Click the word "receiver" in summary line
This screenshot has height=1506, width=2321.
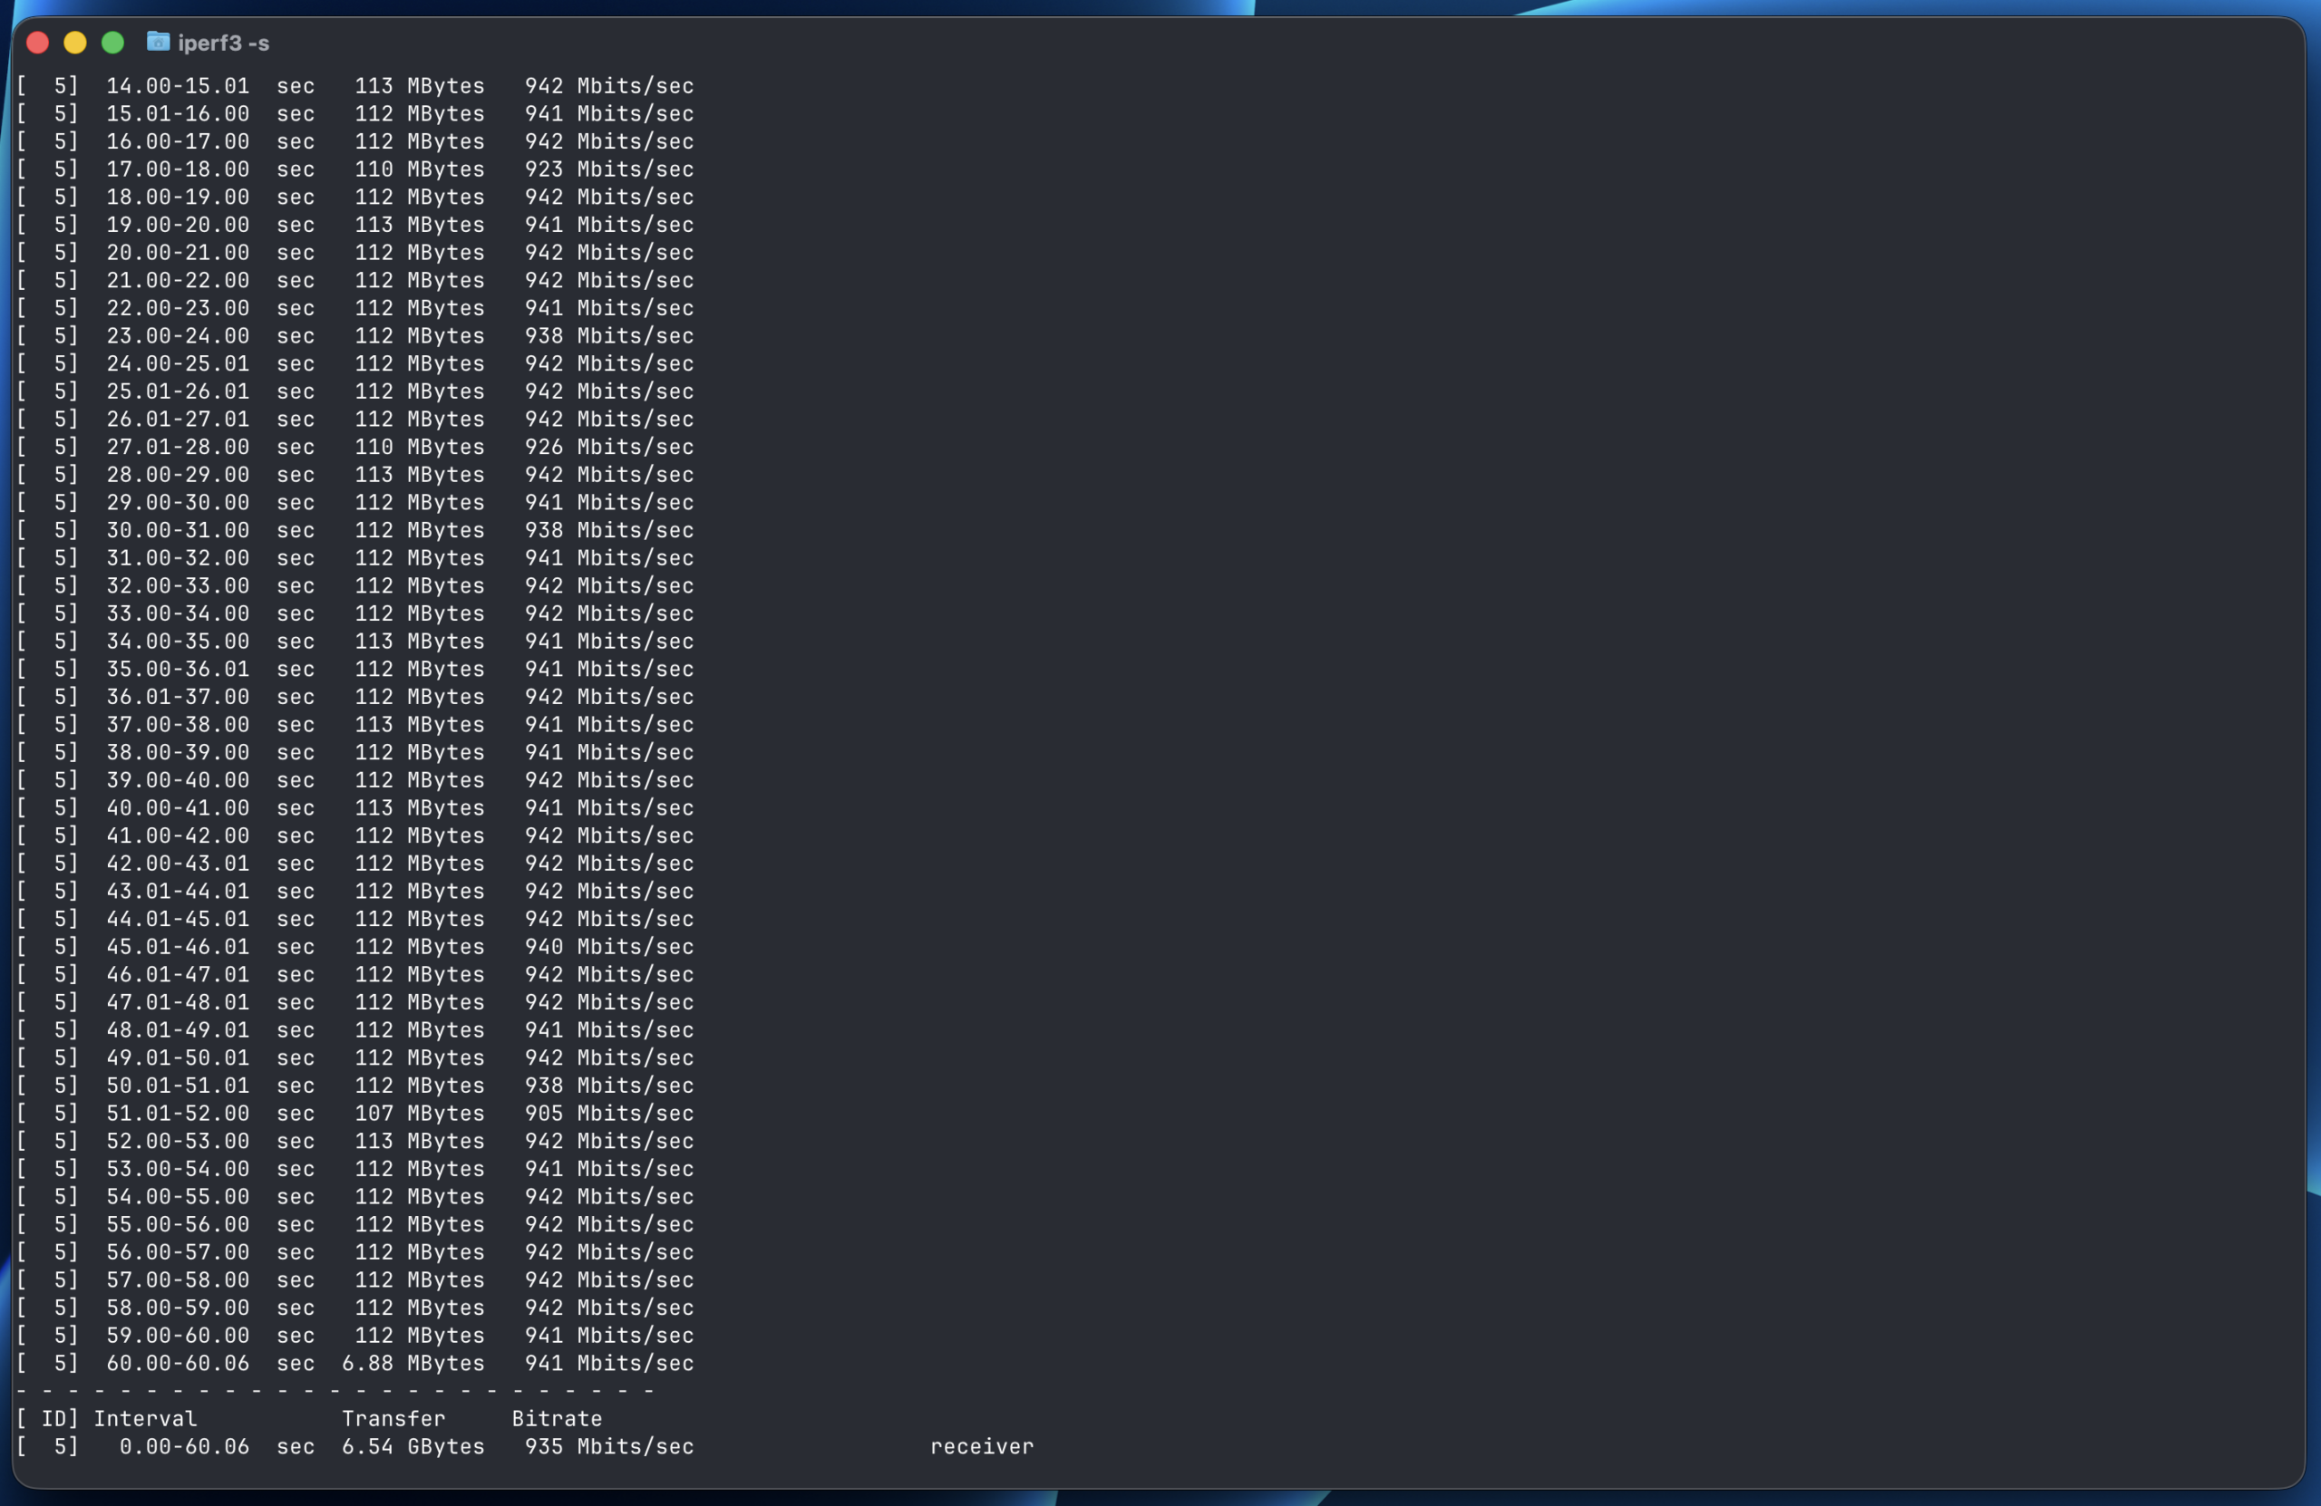pos(982,1446)
